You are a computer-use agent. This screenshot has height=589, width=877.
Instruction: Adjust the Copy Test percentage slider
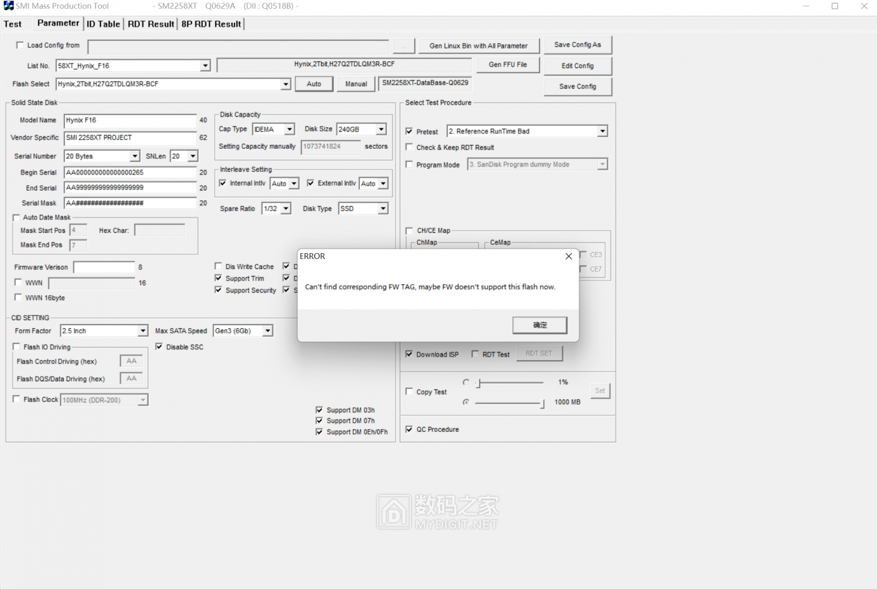(480, 383)
